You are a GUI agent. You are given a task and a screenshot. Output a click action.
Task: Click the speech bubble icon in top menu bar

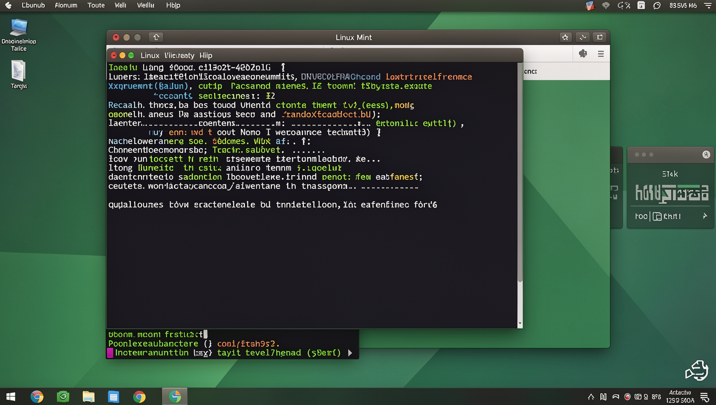coord(657,5)
